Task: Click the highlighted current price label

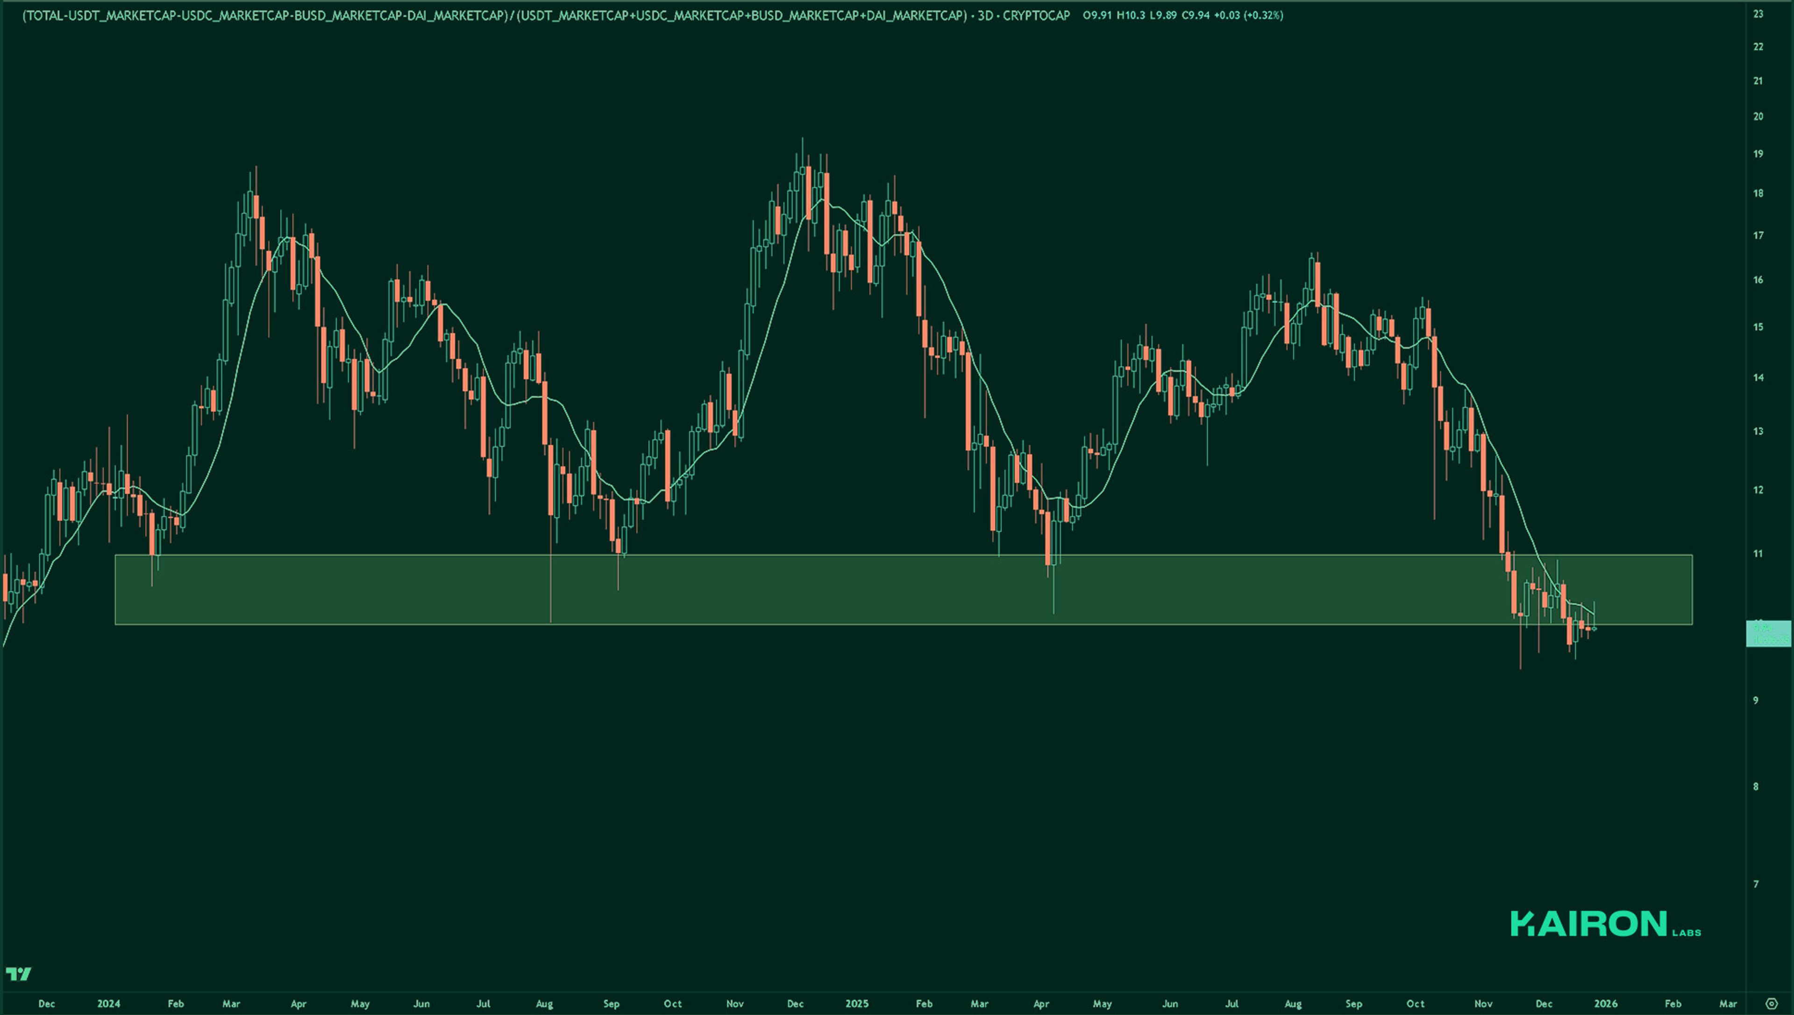Action: point(1768,634)
